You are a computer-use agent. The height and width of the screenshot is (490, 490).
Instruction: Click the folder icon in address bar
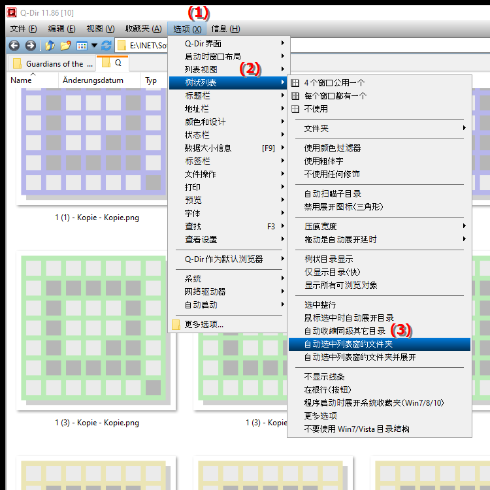pos(122,46)
